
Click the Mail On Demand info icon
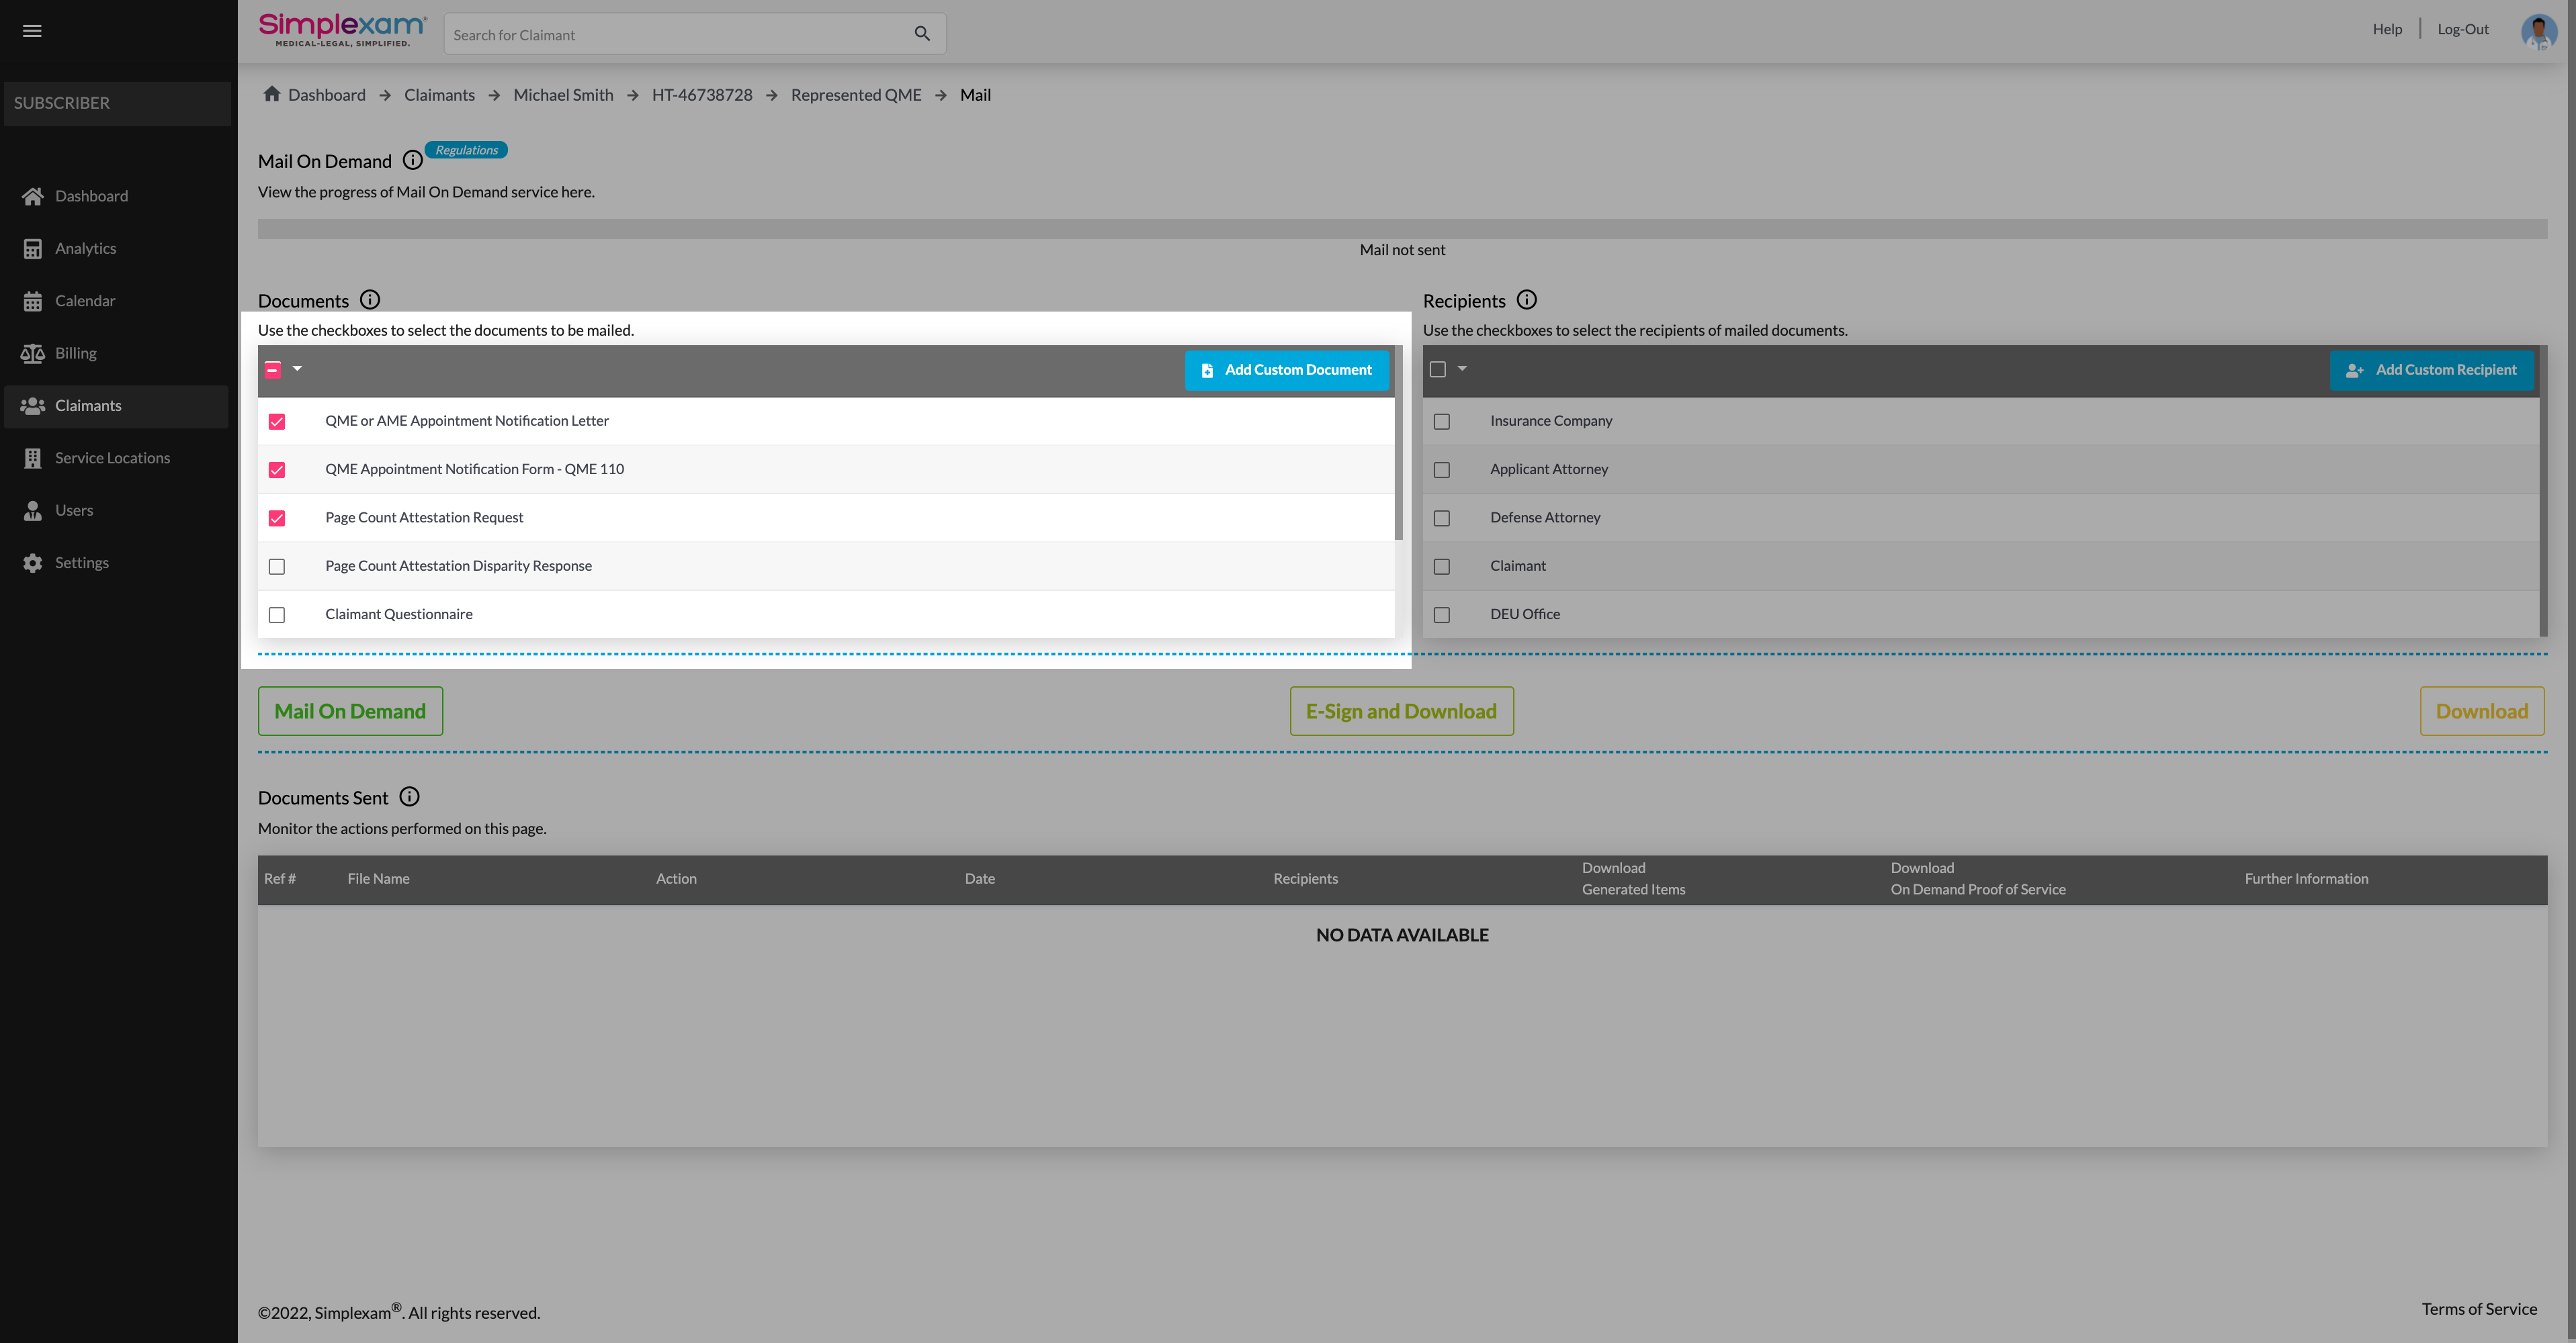click(412, 160)
